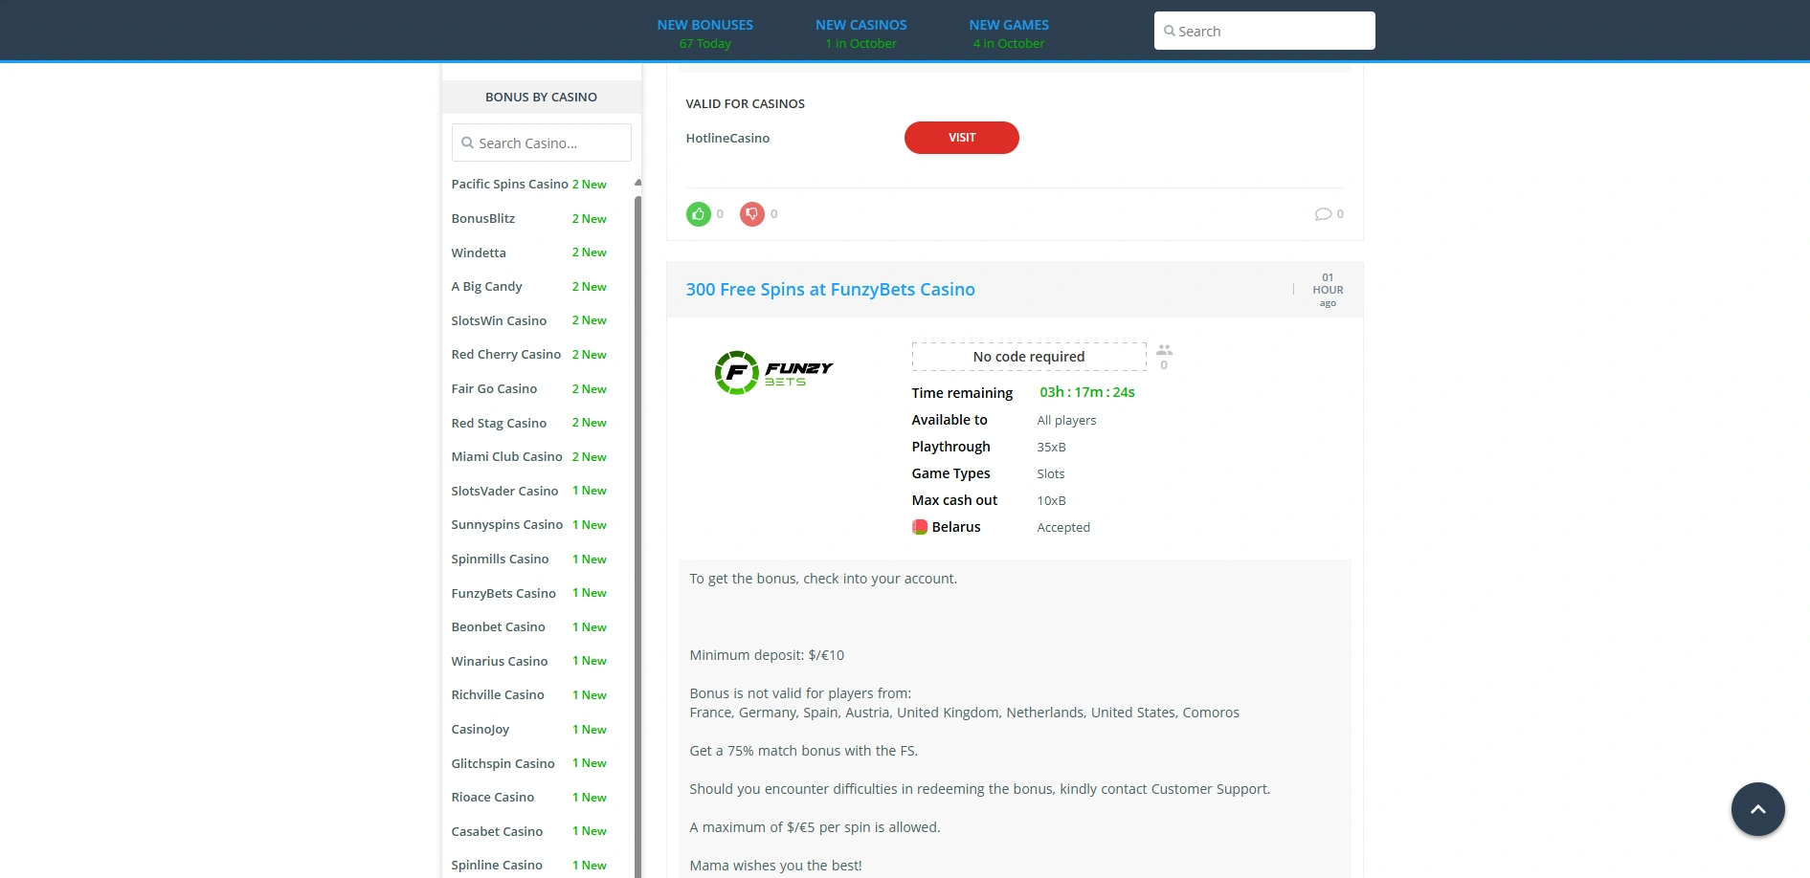This screenshot has width=1810, height=878.
Task: Select Casabet Casino in the list
Action: (x=497, y=831)
